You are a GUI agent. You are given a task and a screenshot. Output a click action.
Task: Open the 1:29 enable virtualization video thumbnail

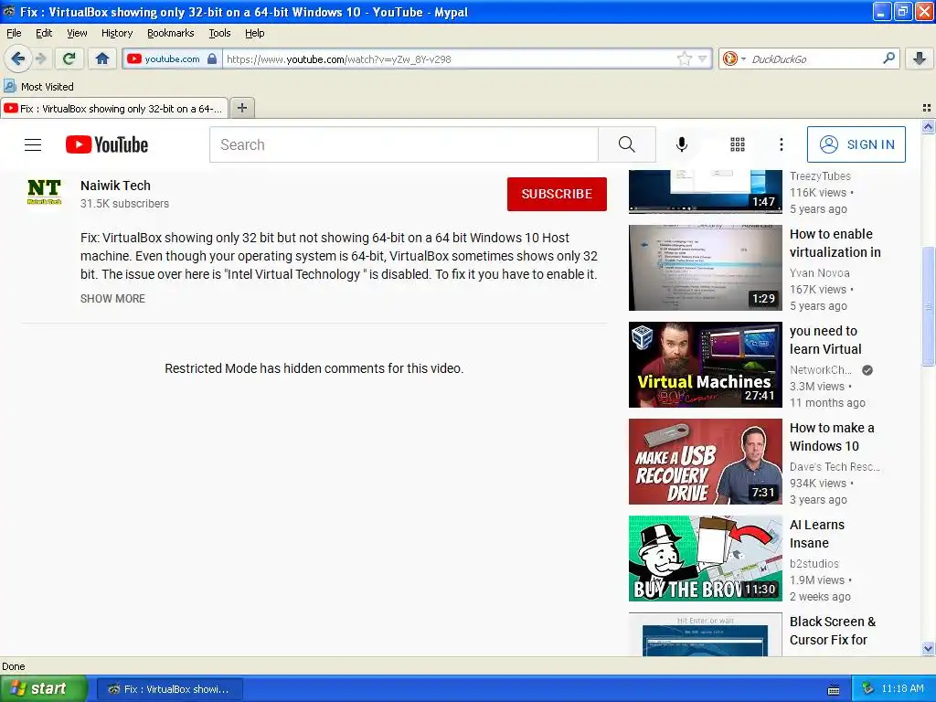705,268
